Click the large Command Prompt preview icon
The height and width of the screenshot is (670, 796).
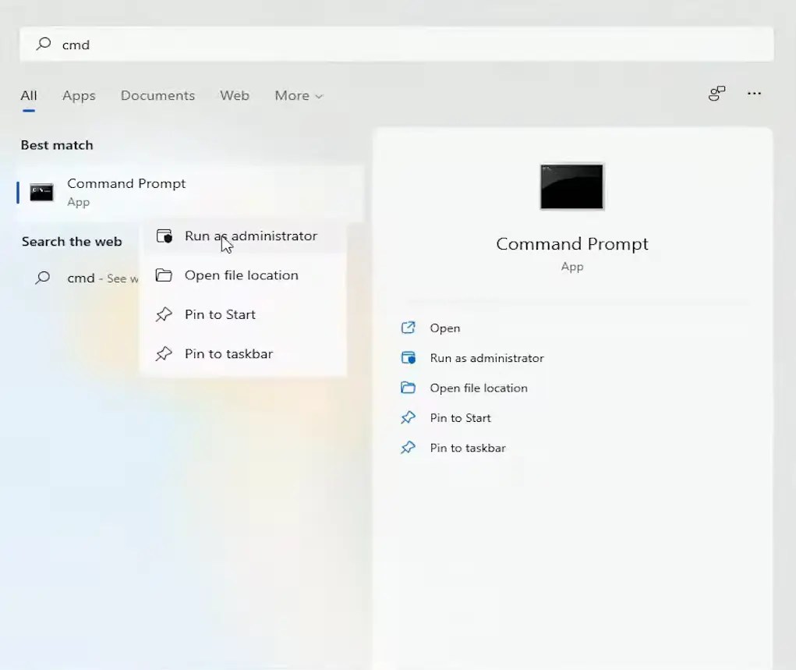(x=571, y=186)
